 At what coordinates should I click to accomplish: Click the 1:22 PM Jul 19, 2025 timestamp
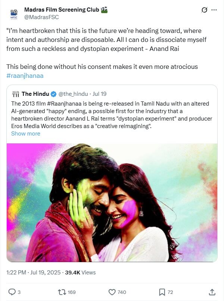click(33, 273)
